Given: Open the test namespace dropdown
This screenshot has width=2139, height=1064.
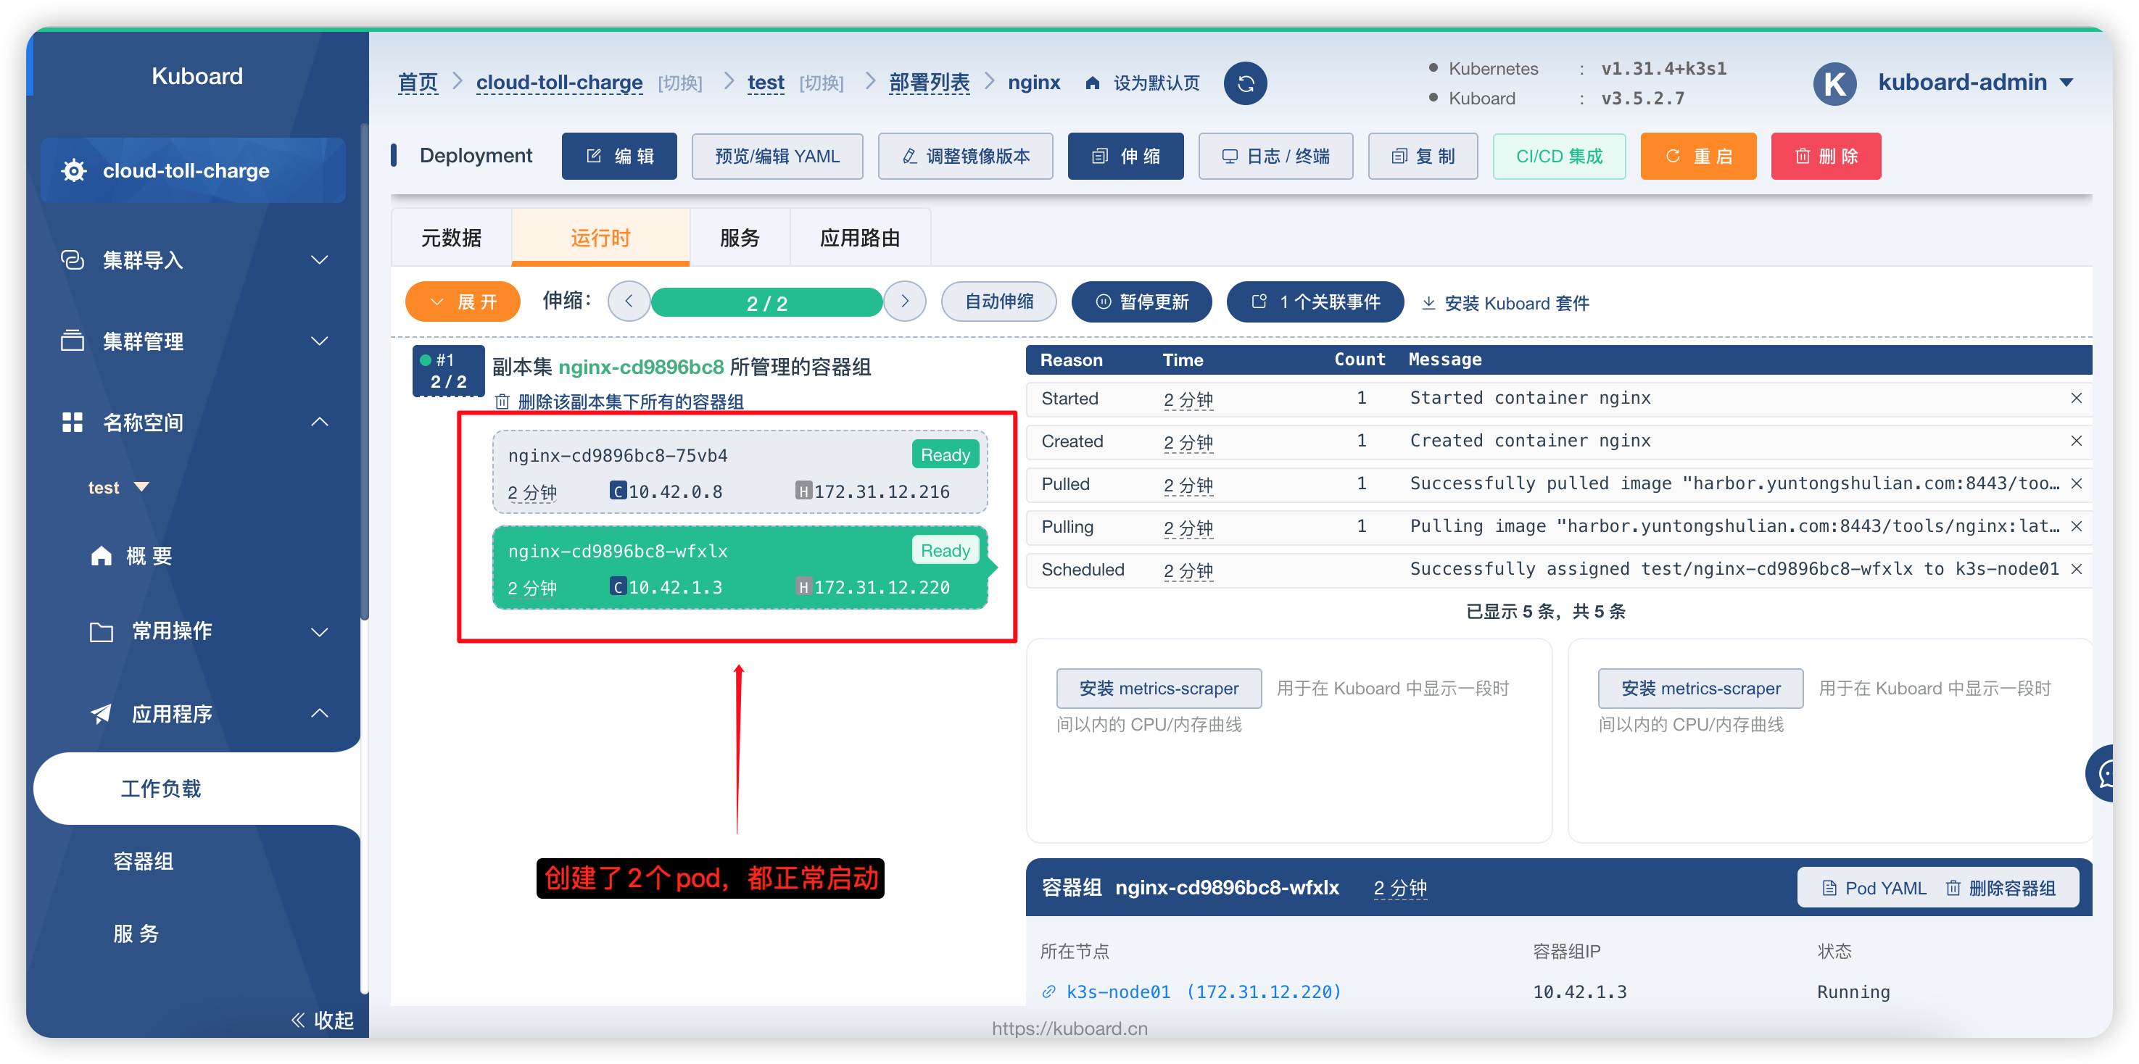Looking at the screenshot, I should coord(118,487).
